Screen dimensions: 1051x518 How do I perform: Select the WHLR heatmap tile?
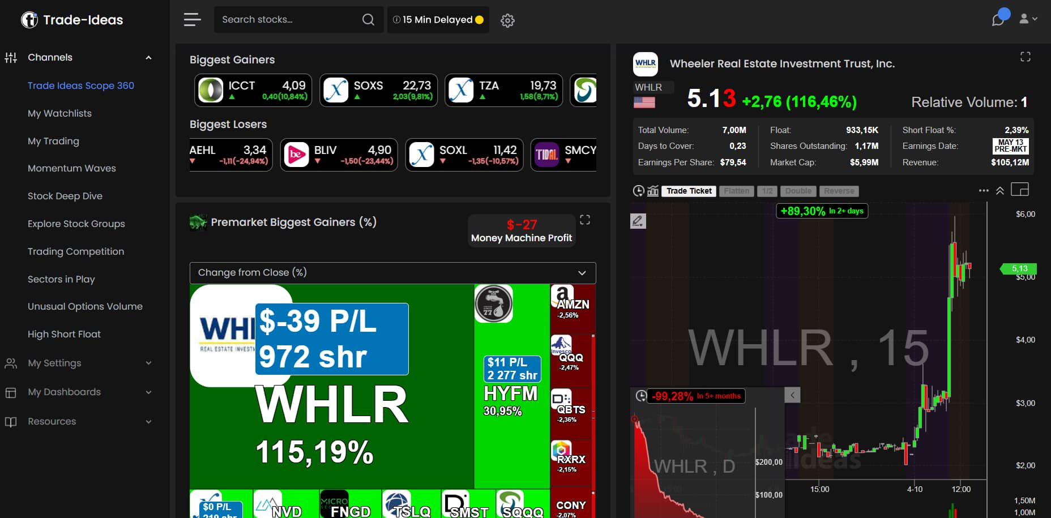[331, 387]
